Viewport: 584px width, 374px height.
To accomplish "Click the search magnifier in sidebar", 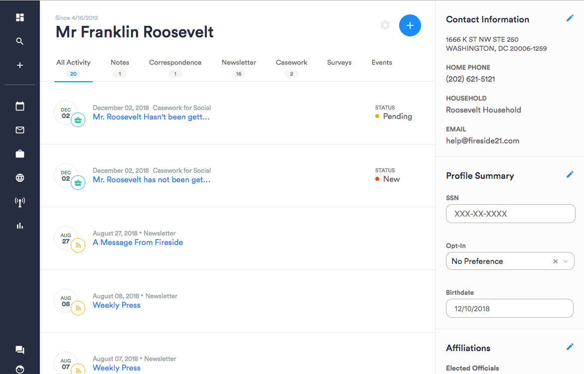I will pos(20,41).
